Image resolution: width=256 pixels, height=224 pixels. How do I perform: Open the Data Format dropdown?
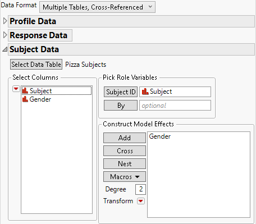coord(97,7)
